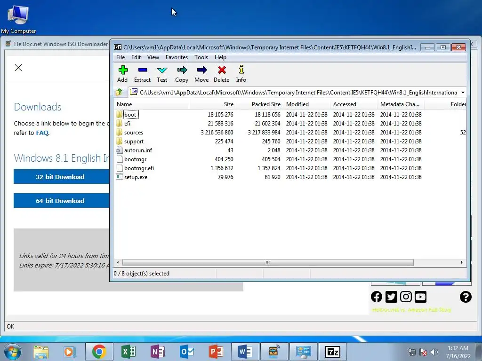Viewport: 482px width, 361px height.
Task: Open the File Explorer taskbar icon
Action: coord(41,352)
